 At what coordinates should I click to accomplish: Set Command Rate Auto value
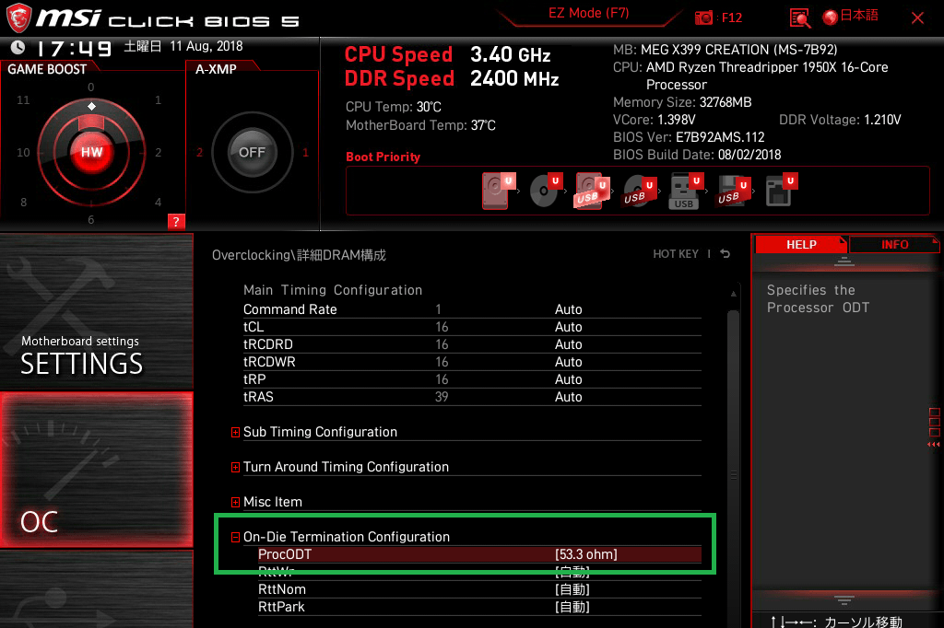[x=568, y=309]
